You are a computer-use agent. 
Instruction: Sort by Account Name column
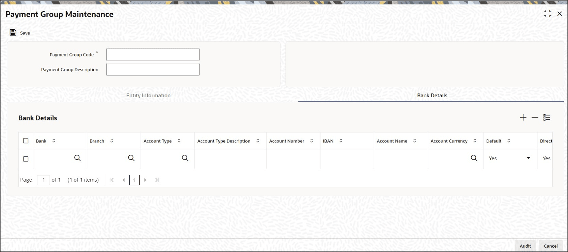tap(415, 141)
